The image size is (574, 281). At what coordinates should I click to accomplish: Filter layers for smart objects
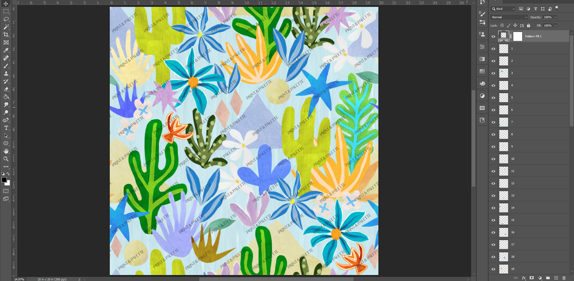550,9
